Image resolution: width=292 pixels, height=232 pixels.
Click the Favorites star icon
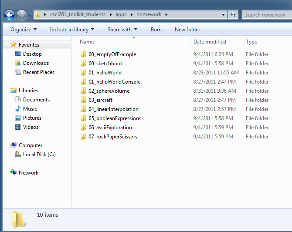point(14,44)
